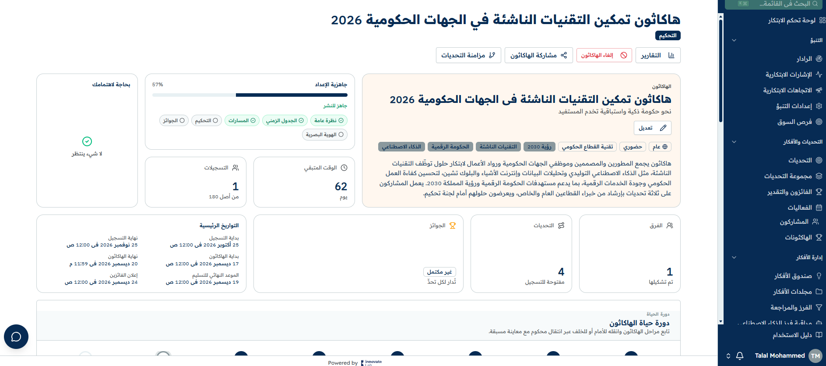Collapse the التنبؤ sidebar section
This screenshot has width=826, height=366.
pyautogui.click(x=734, y=40)
